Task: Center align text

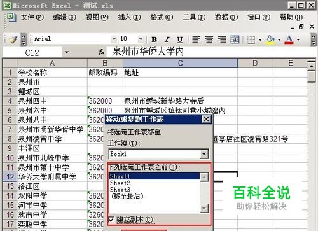Action: tap(209, 39)
